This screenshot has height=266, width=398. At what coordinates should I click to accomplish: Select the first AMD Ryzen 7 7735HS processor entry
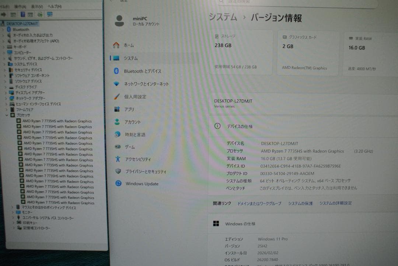coord(57,121)
